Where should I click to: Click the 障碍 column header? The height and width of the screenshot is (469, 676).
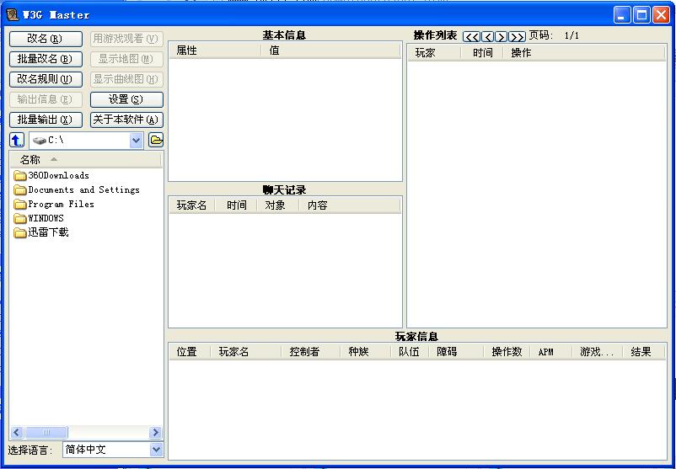[x=456, y=352]
